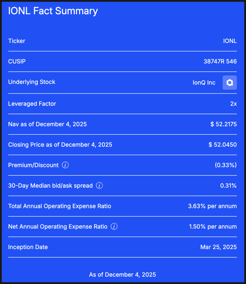Click the IONL ticker value
This screenshot has height=284, width=246.
230,41
